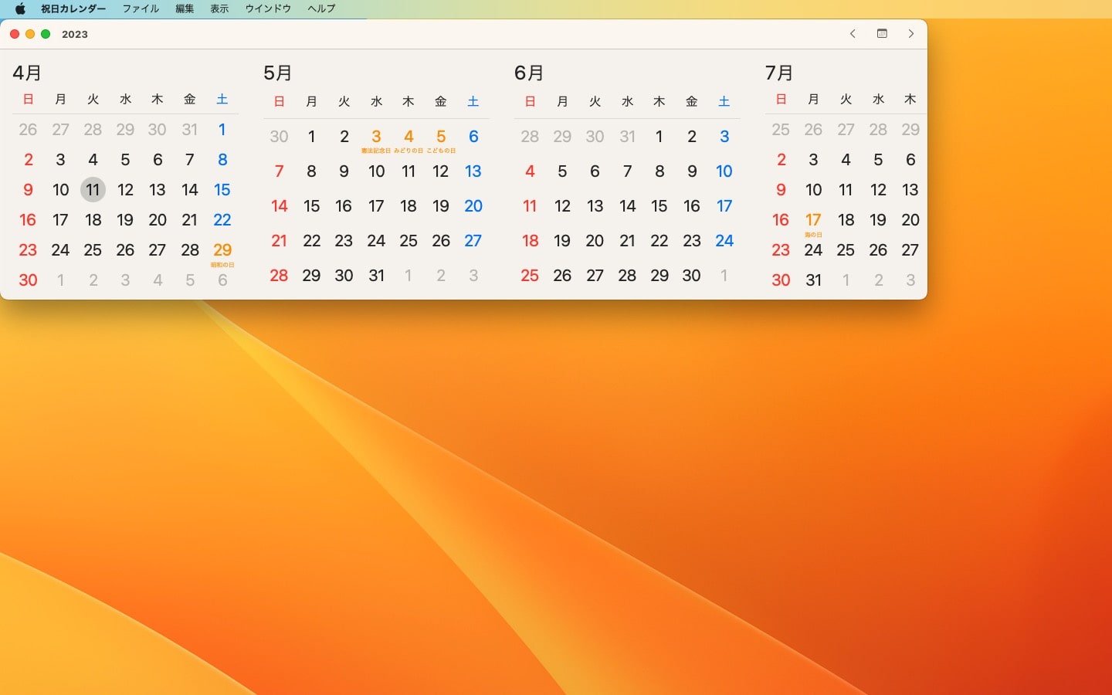Open the 表示 menu
Viewport: 1112px width, 695px height.
pos(219,9)
